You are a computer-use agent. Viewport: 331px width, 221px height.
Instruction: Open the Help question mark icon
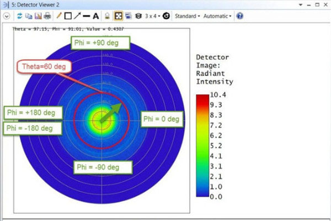(239, 16)
